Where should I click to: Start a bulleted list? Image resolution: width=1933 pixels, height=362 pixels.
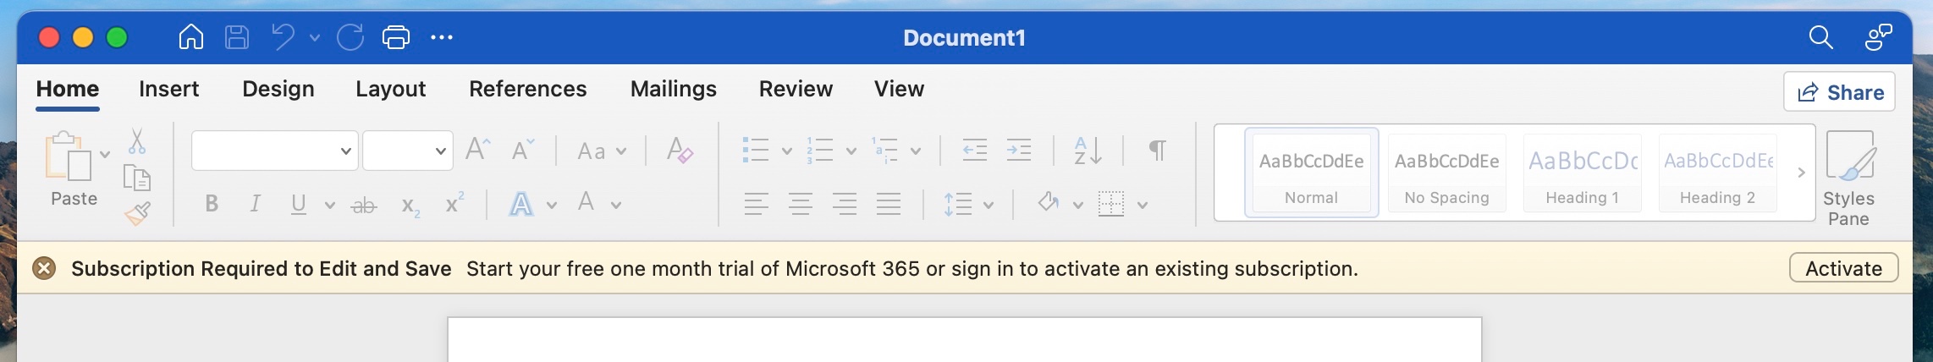[755, 151]
